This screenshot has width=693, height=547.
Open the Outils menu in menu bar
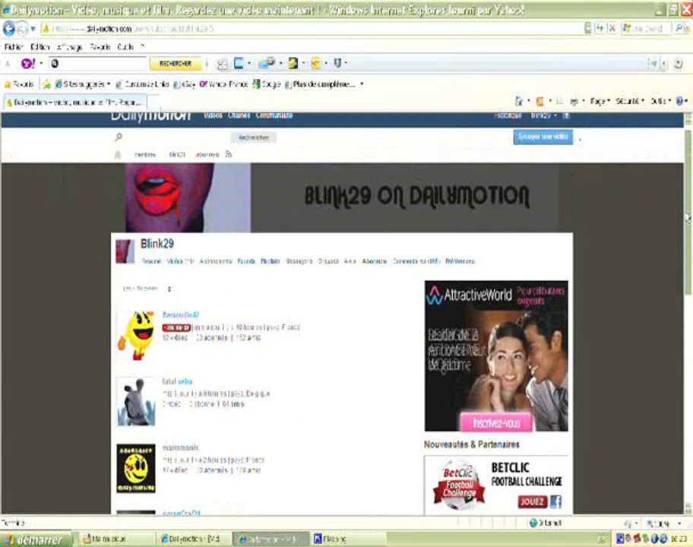pyautogui.click(x=125, y=47)
